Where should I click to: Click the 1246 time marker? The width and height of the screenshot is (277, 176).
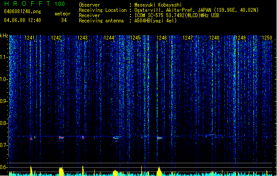[x=162, y=38]
